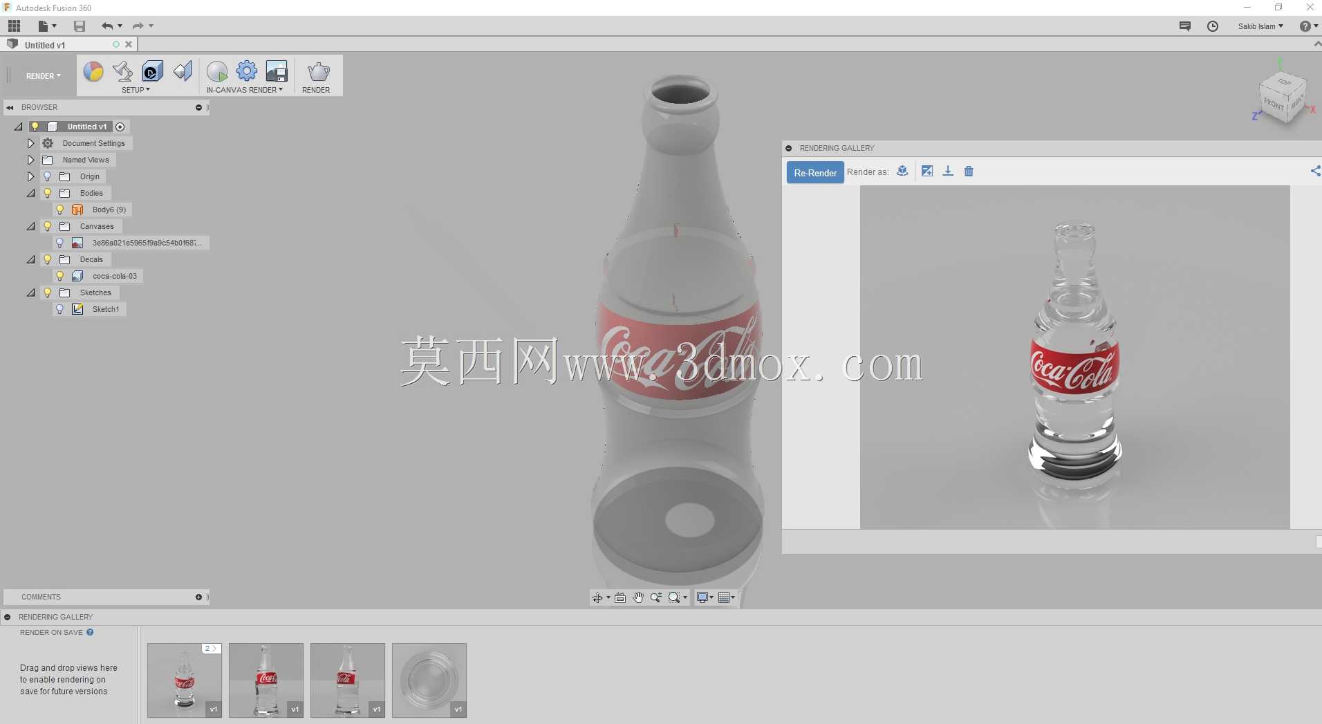Select coca-cola-03 decal item
This screenshot has height=724, width=1322.
114,277
